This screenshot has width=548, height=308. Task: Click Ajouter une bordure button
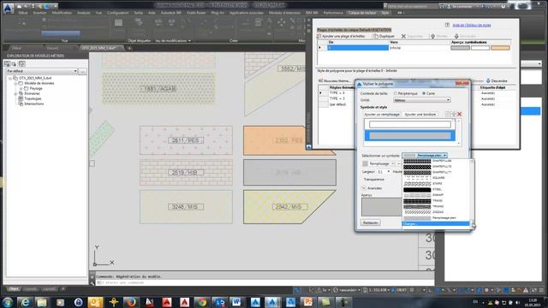click(x=420, y=114)
